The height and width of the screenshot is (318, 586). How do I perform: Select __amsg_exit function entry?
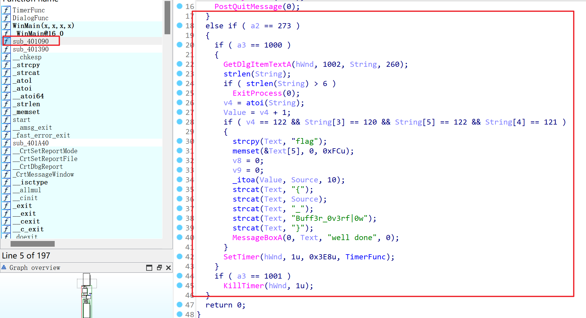pos(32,127)
